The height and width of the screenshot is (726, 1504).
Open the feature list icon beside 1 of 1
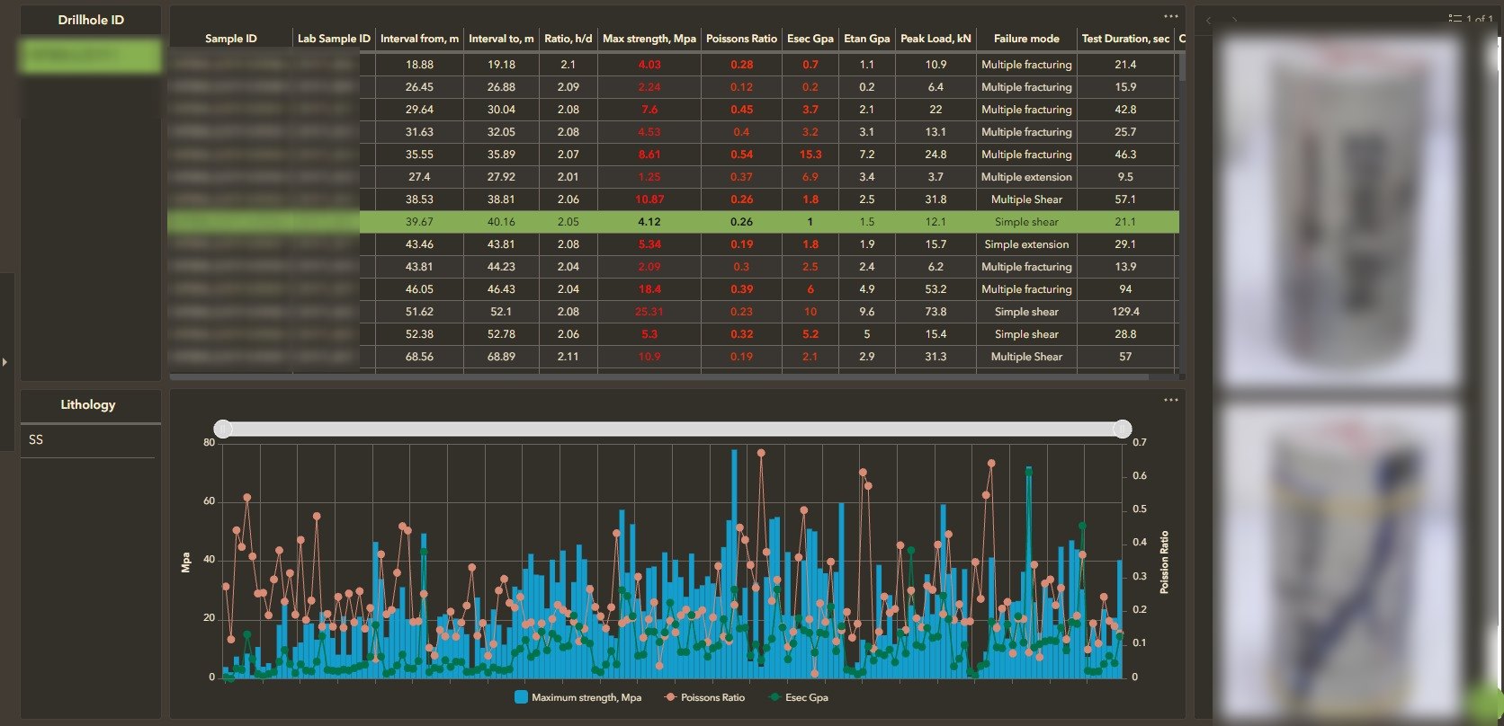tap(1455, 19)
